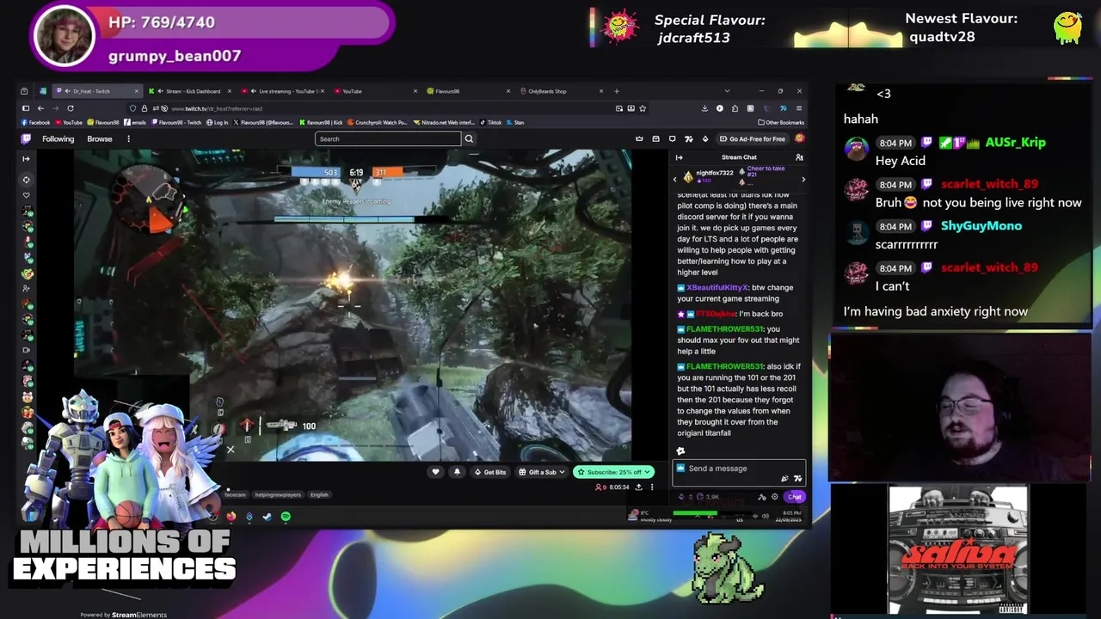Open the taskbar volume icon
The height and width of the screenshot is (619, 1101).
click(x=766, y=516)
